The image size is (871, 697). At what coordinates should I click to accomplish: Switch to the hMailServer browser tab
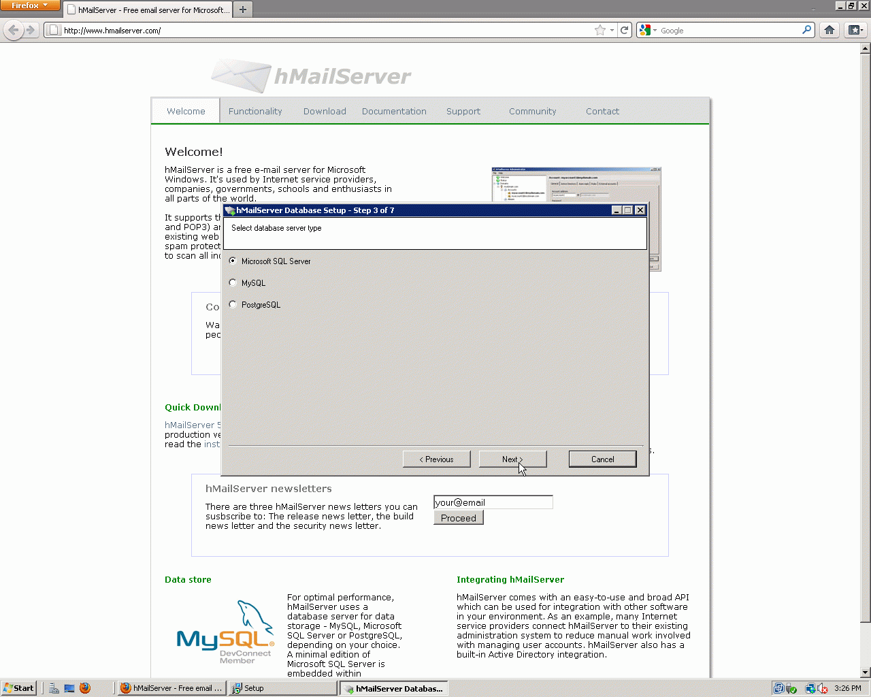pyautogui.click(x=148, y=10)
